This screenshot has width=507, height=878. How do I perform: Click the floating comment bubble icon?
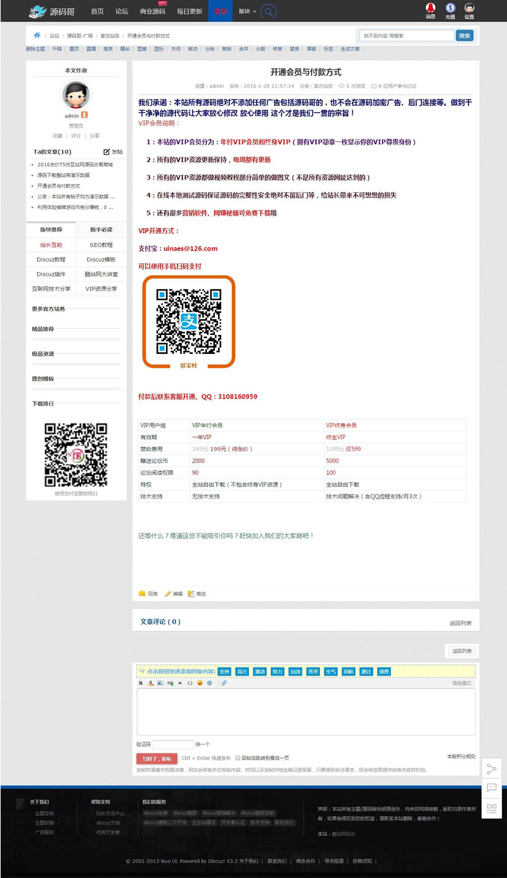point(491,789)
